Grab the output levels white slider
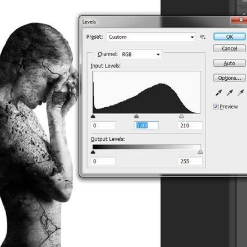 [x=200, y=152]
